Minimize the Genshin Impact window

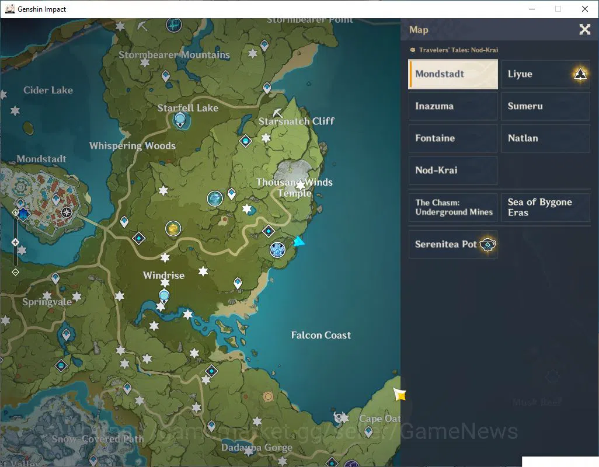coord(531,9)
